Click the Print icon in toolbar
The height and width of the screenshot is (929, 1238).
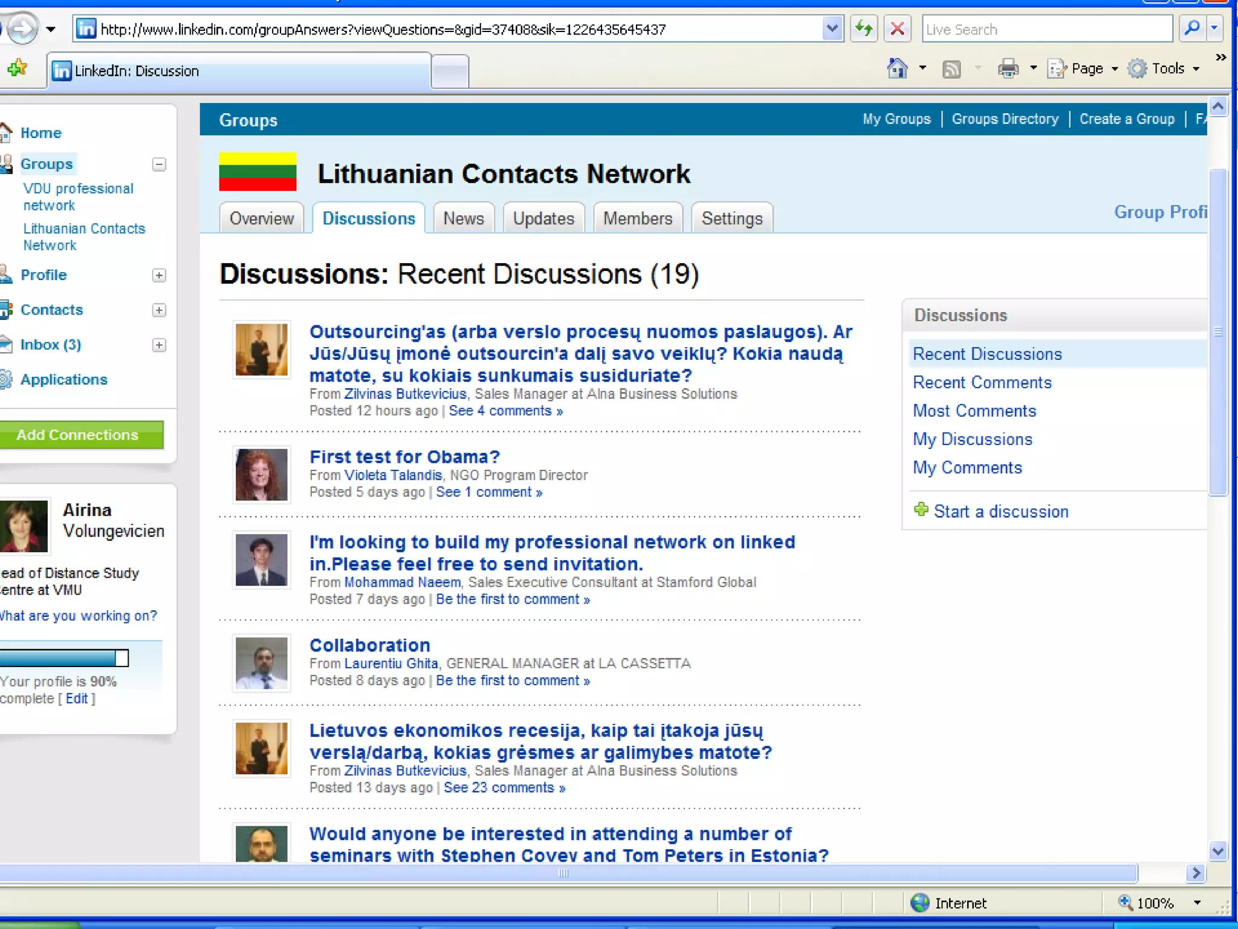[1008, 69]
